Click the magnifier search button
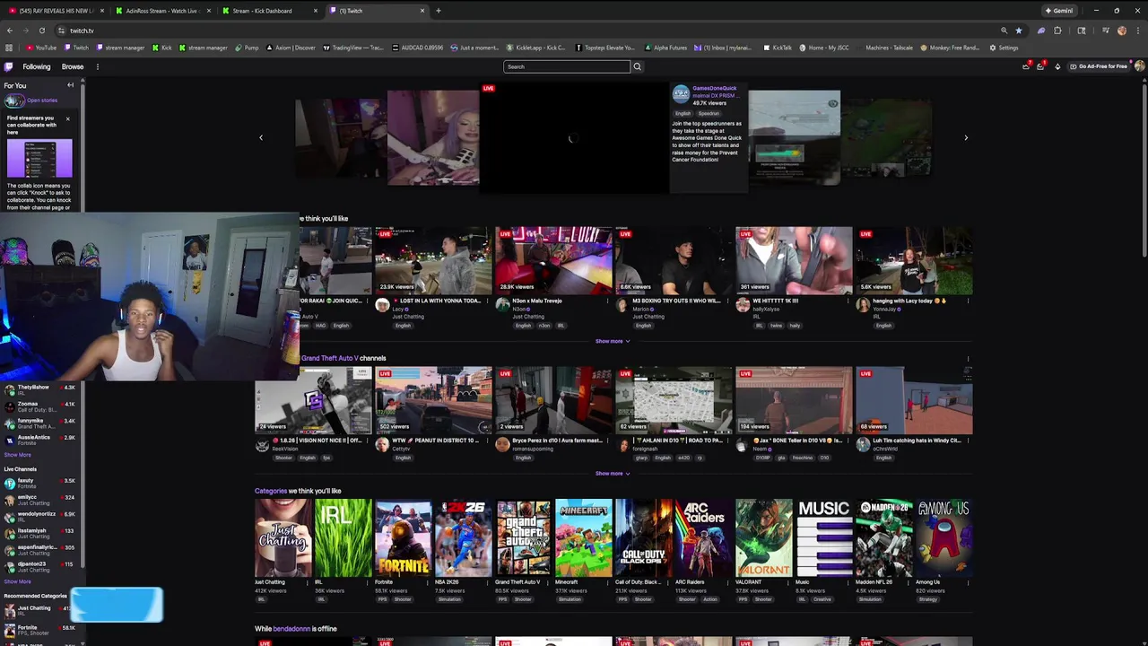This screenshot has width=1148, height=646. [638, 66]
